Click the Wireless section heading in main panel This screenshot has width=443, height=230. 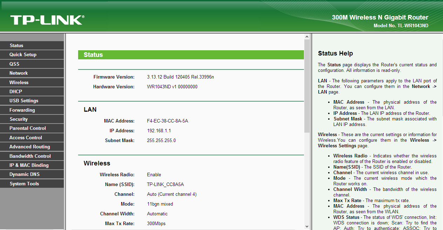point(97,163)
